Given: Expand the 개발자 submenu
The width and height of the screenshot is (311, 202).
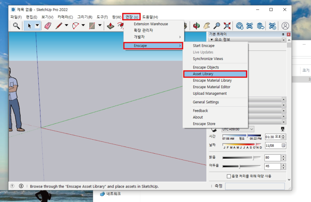Looking at the screenshot, I should (153, 37).
